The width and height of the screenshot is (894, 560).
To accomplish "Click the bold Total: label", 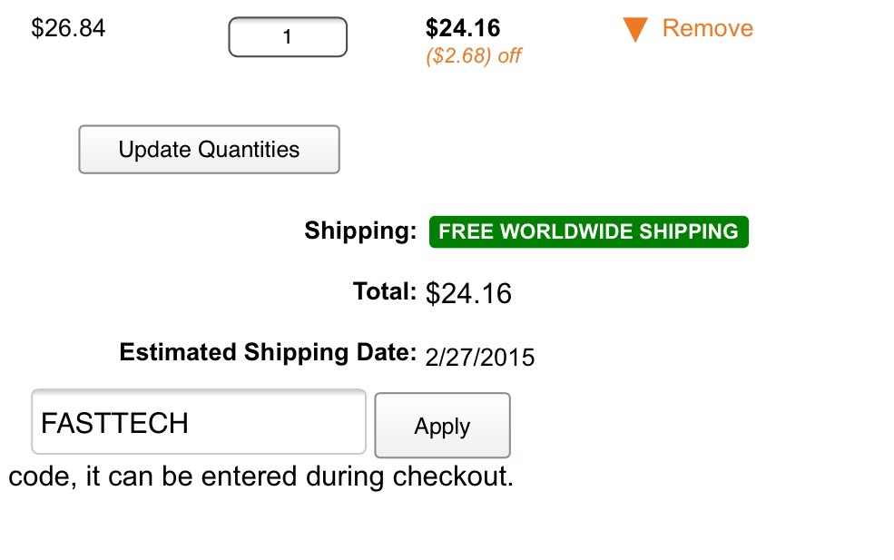I will point(384,291).
